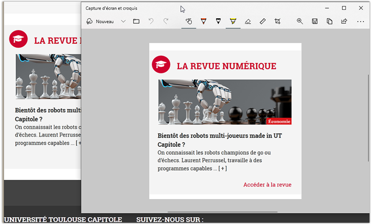Click the red Économie tag on the image
This screenshot has width=372, height=224.
click(x=279, y=121)
